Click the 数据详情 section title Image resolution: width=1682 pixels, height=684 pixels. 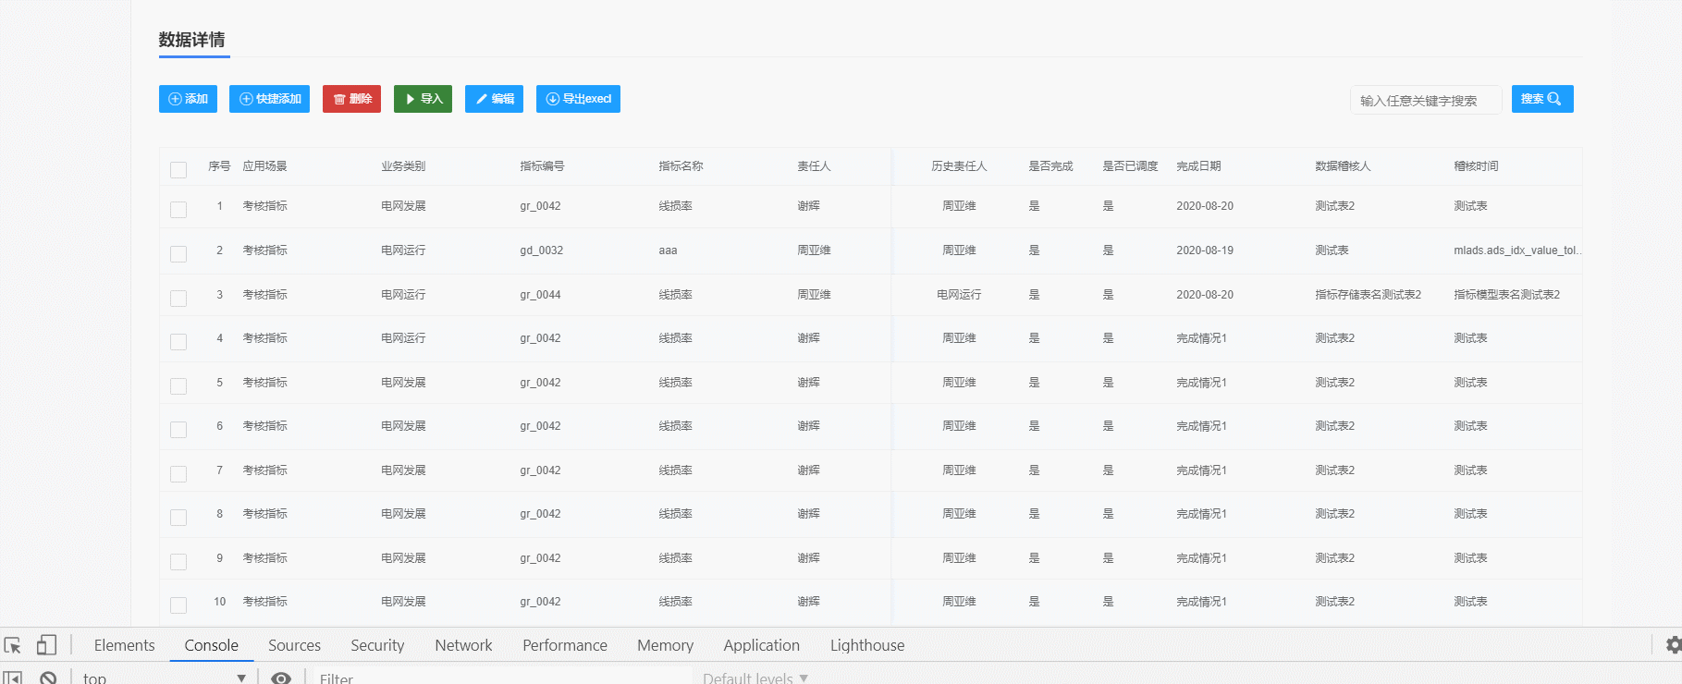191,40
